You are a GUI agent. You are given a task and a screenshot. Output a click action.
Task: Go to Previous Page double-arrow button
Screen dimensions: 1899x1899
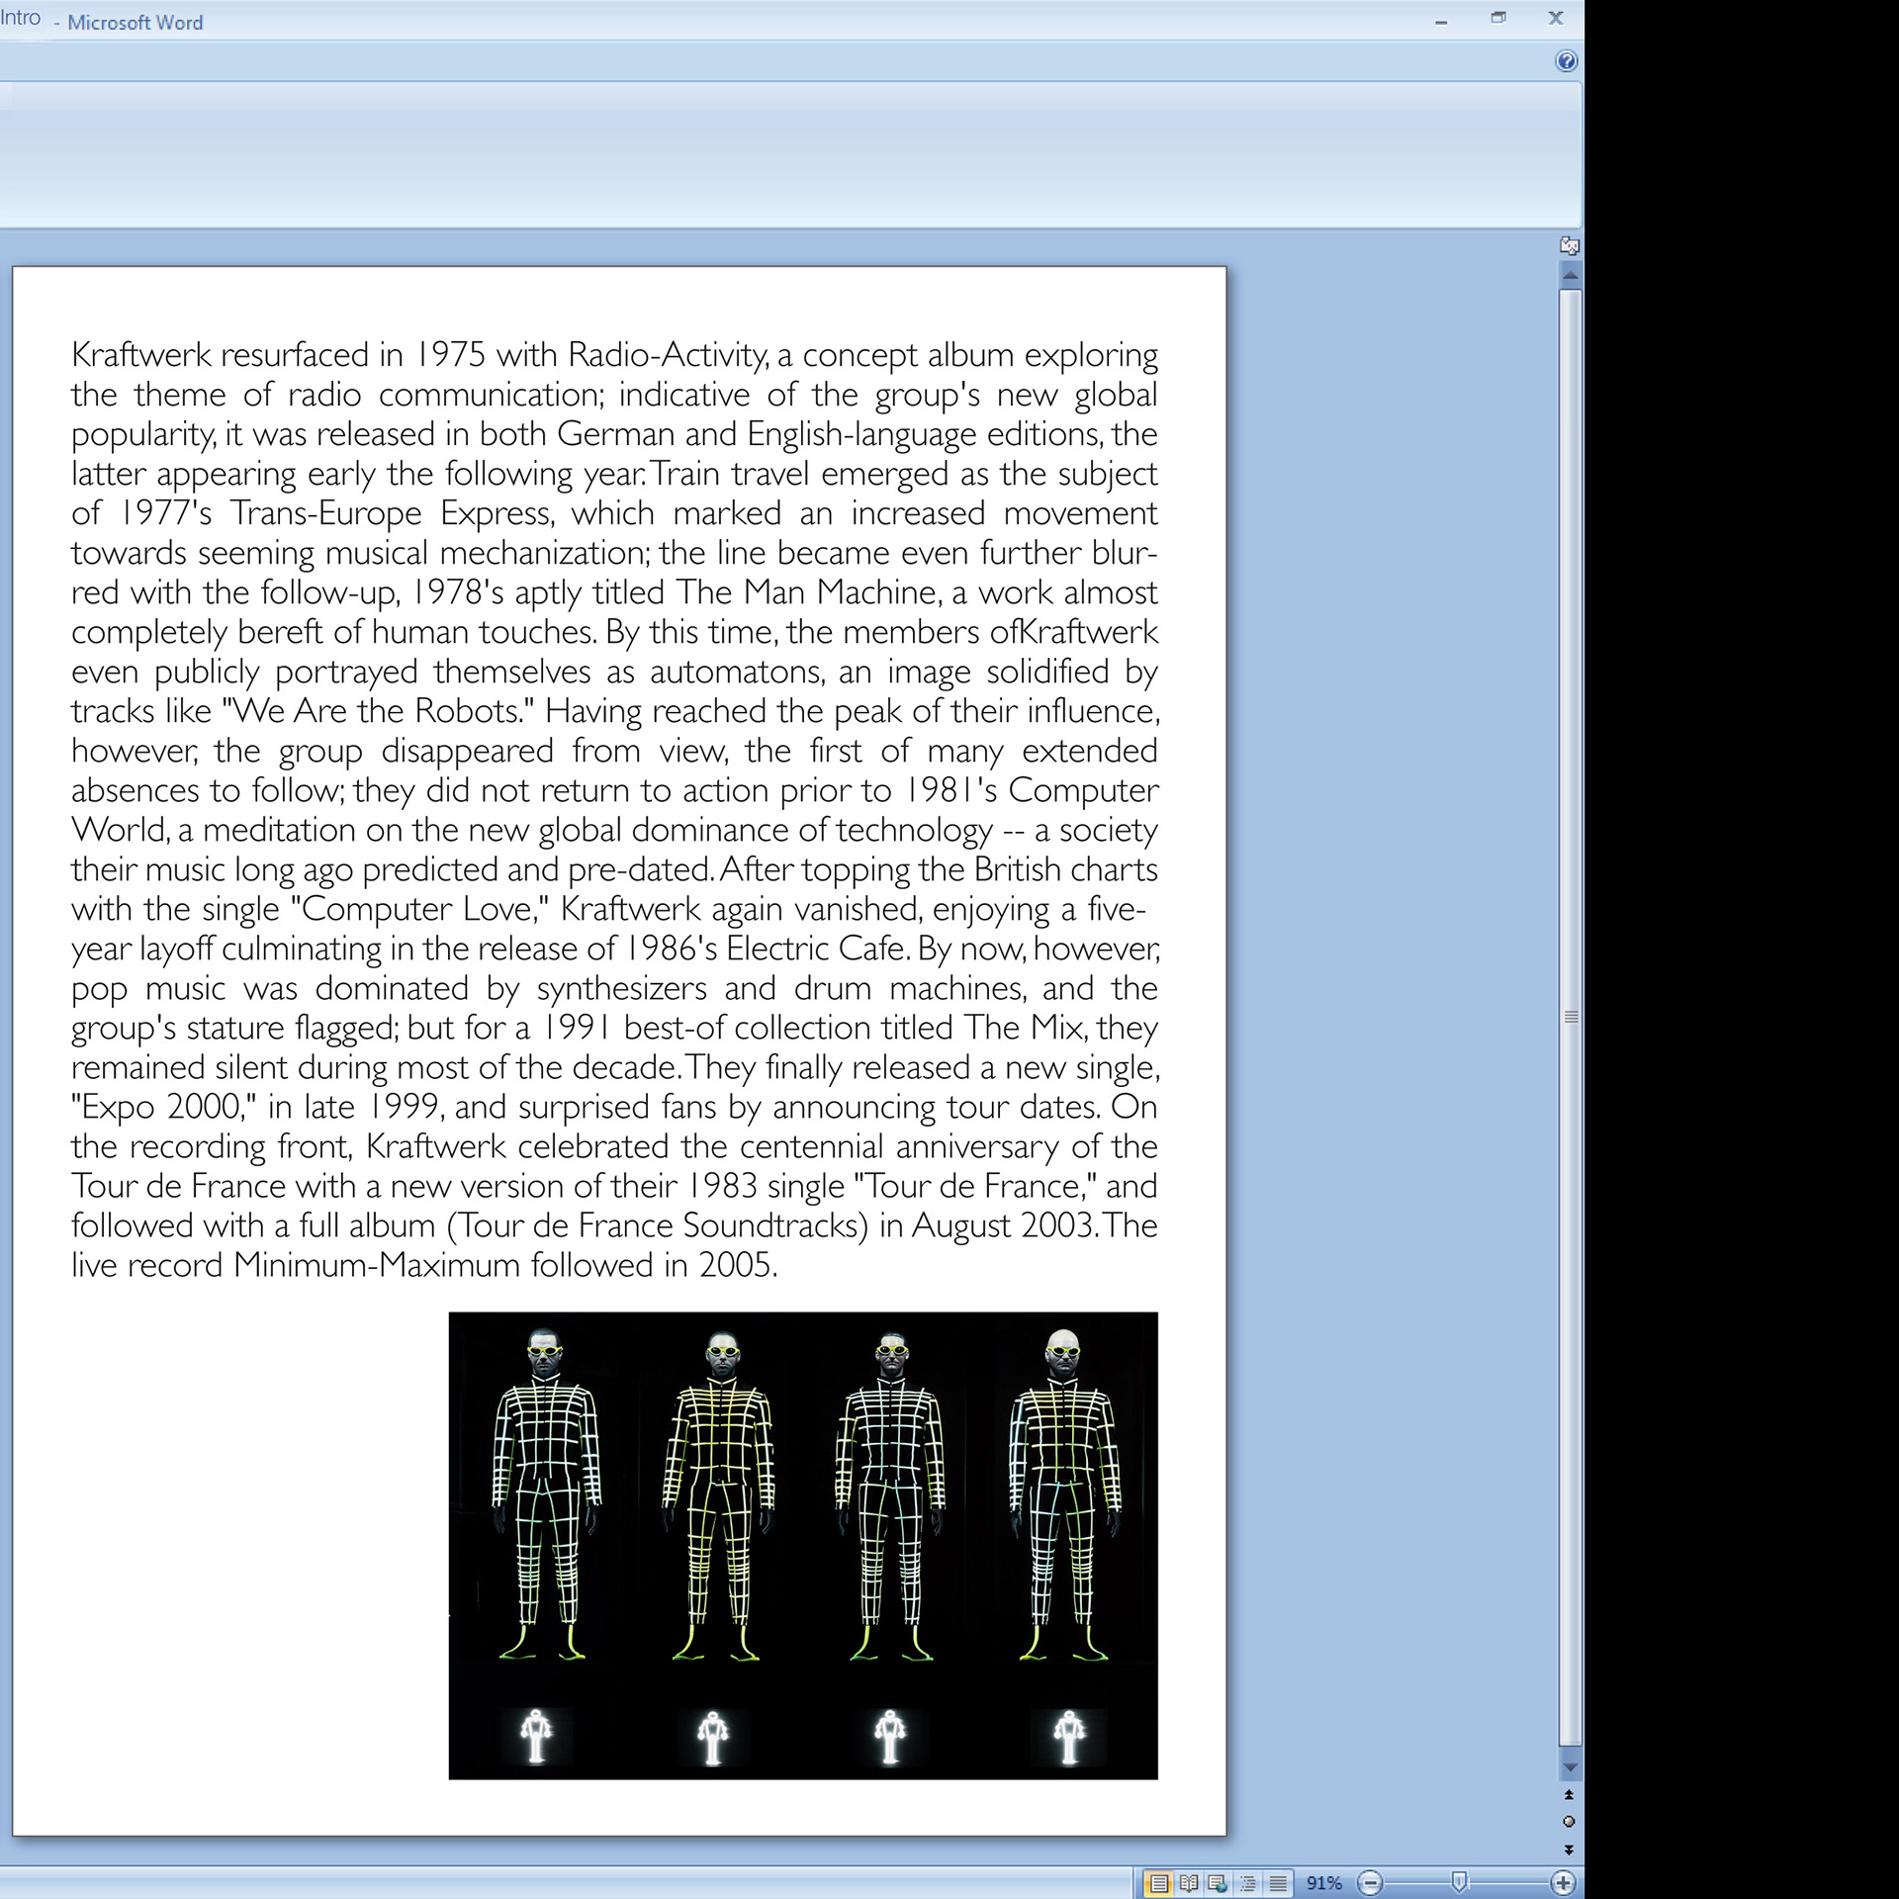(x=1569, y=1794)
